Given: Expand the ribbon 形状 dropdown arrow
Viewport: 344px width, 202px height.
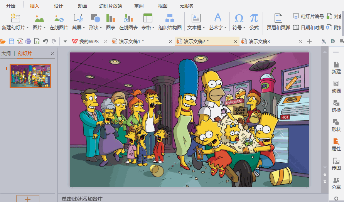Looking at the screenshot, I should pos(101,28).
